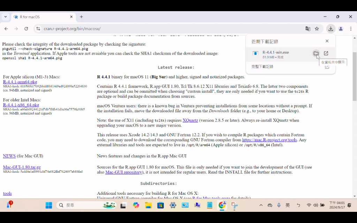Download Mac-GUI-1.80.tar.gz
The image size is (357, 223).
22,167
